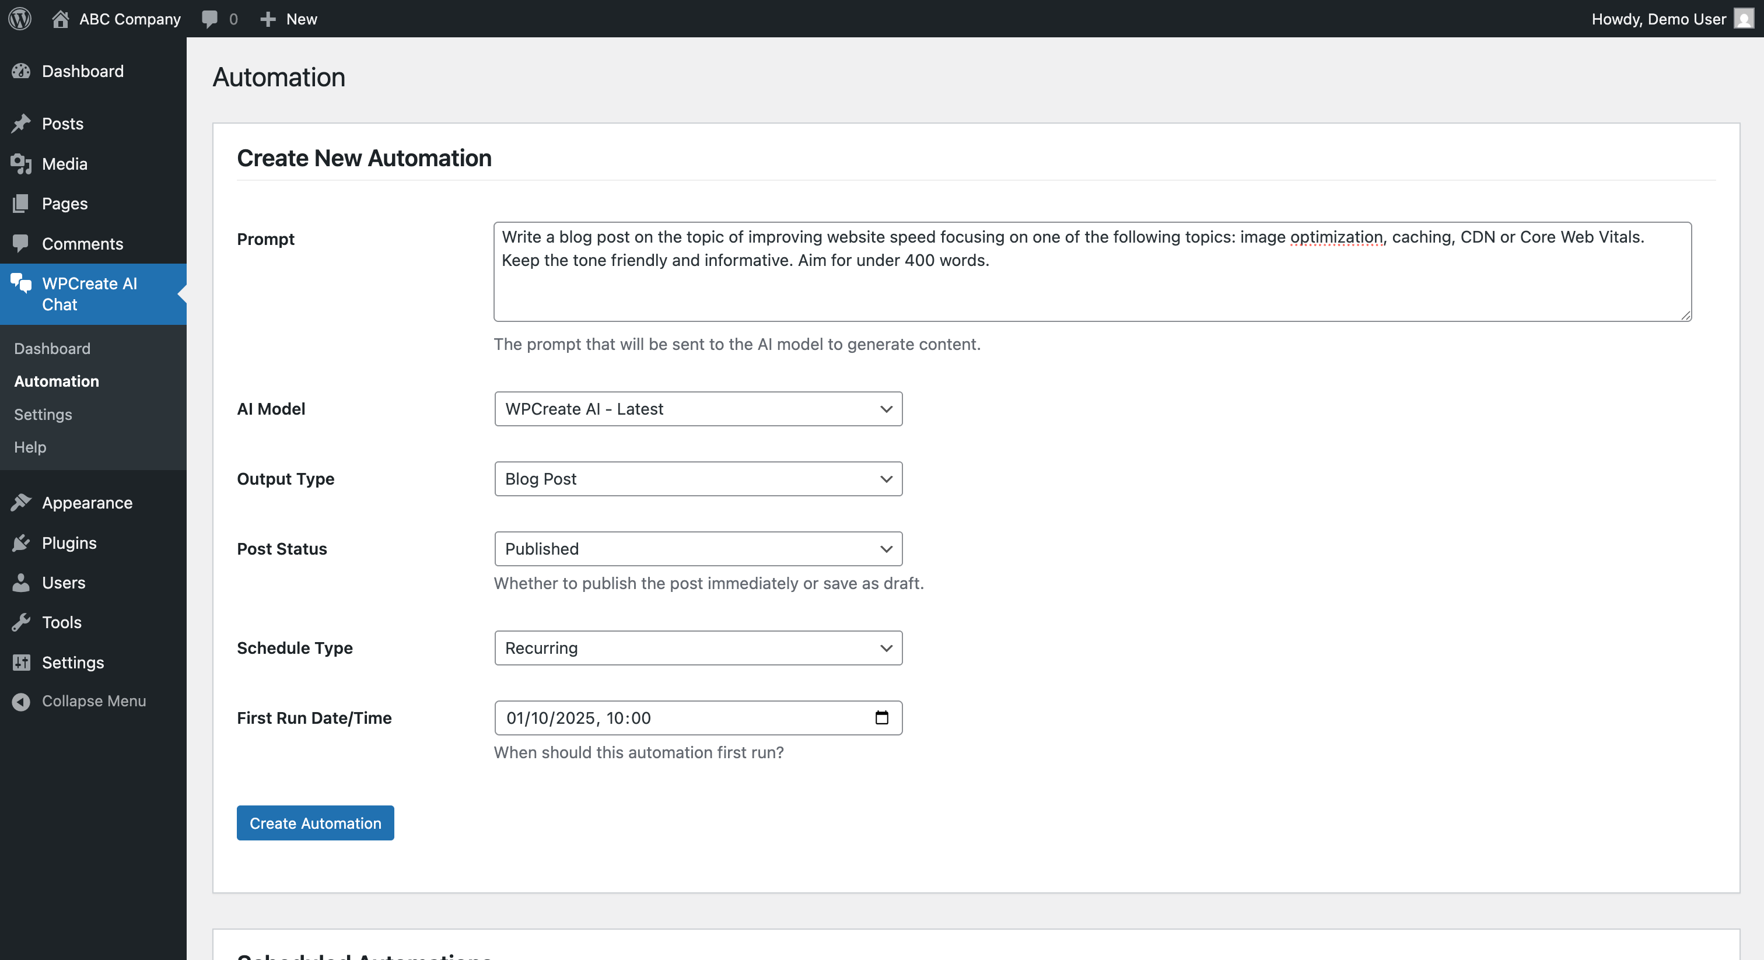Select Automation in the WPCreate submenu
The image size is (1764, 960).
(x=56, y=381)
